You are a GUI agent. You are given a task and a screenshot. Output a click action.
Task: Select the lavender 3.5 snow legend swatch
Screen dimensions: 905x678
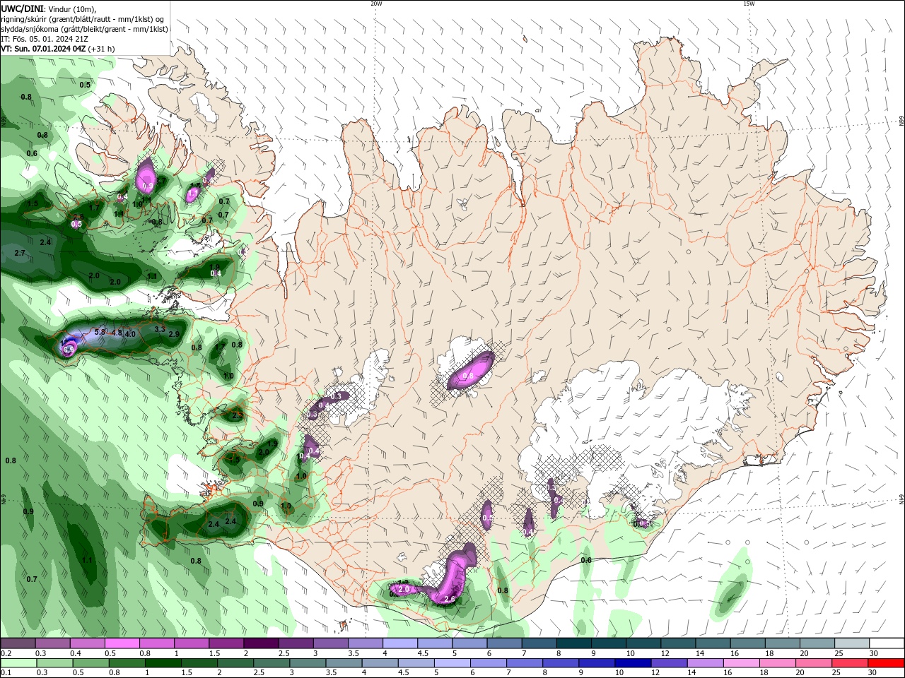coord(365,643)
